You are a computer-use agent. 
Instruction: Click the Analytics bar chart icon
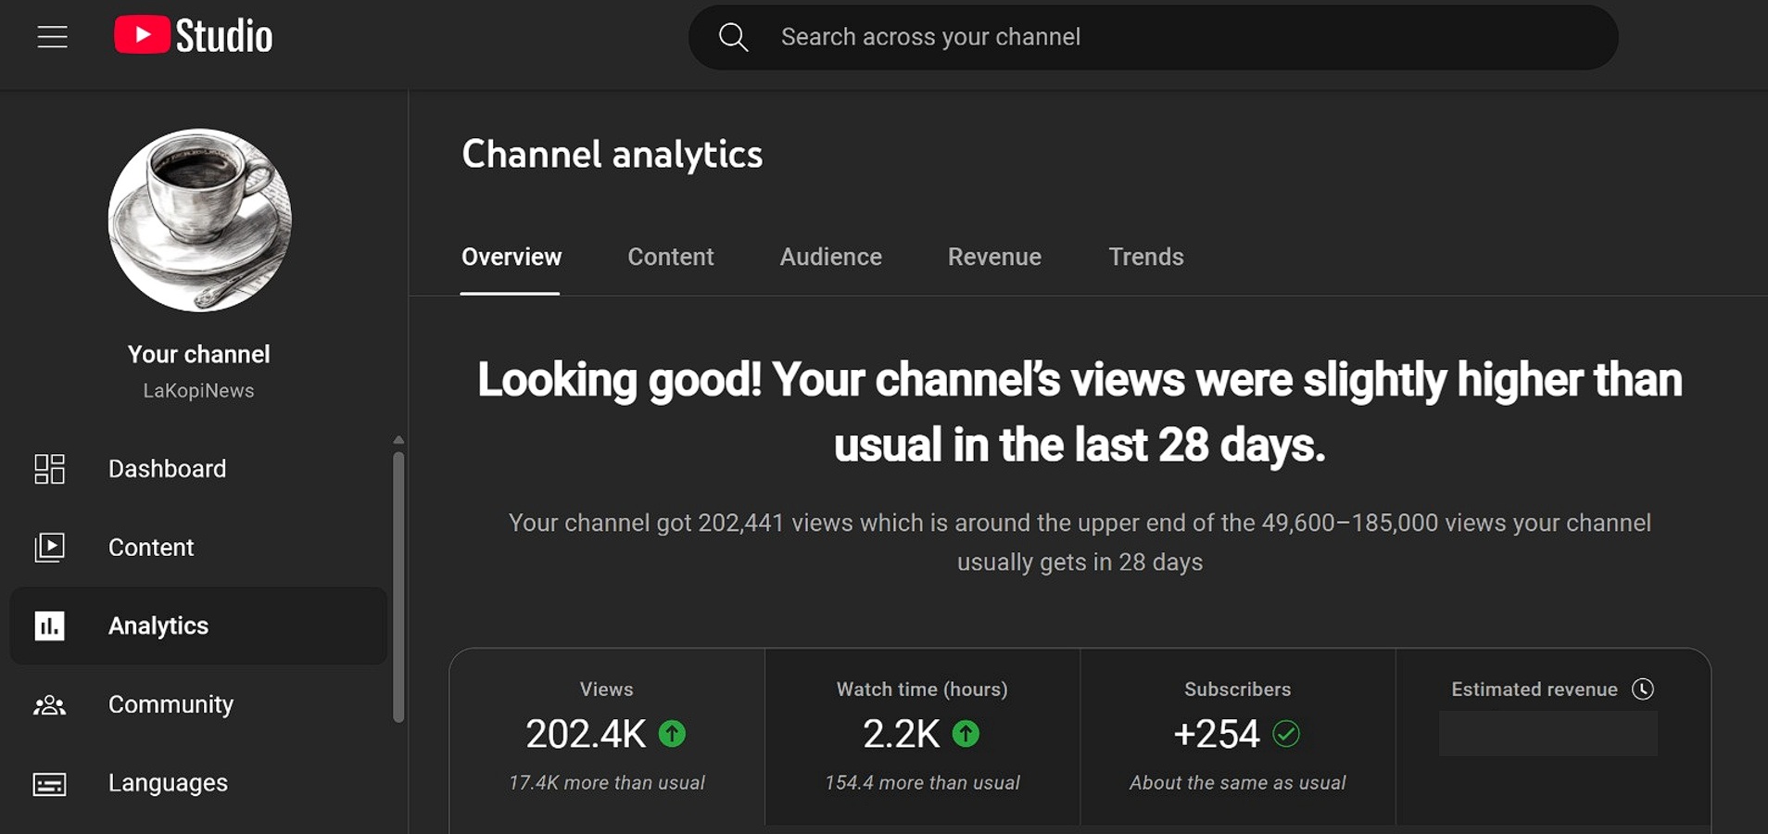click(x=49, y=626)
